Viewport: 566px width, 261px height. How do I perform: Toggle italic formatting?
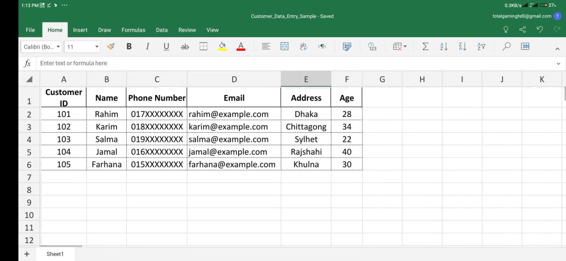[x=147, y=46]
